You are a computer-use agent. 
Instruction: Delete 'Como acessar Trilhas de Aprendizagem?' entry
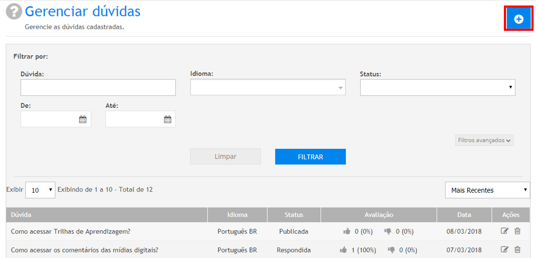[x=517, y=231]
